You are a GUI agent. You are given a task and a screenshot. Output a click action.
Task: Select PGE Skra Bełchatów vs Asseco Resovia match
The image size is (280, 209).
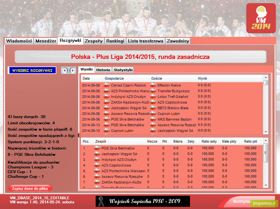point(172,125)
